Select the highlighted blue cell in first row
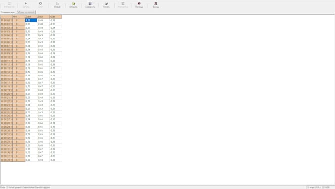The width and height of the screenshot is (335, 189). pos(31,20)
